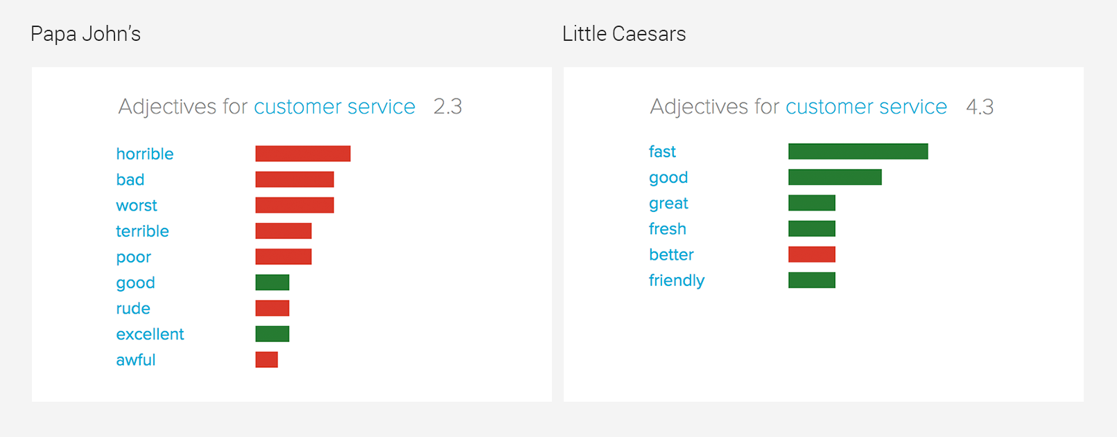Click the 'friendly' adjective link

click(677, 280)
